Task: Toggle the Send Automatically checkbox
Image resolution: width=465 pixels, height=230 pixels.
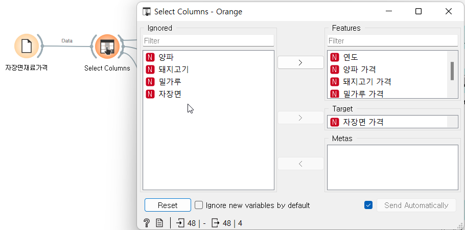Action: click(x=368, y=205)
